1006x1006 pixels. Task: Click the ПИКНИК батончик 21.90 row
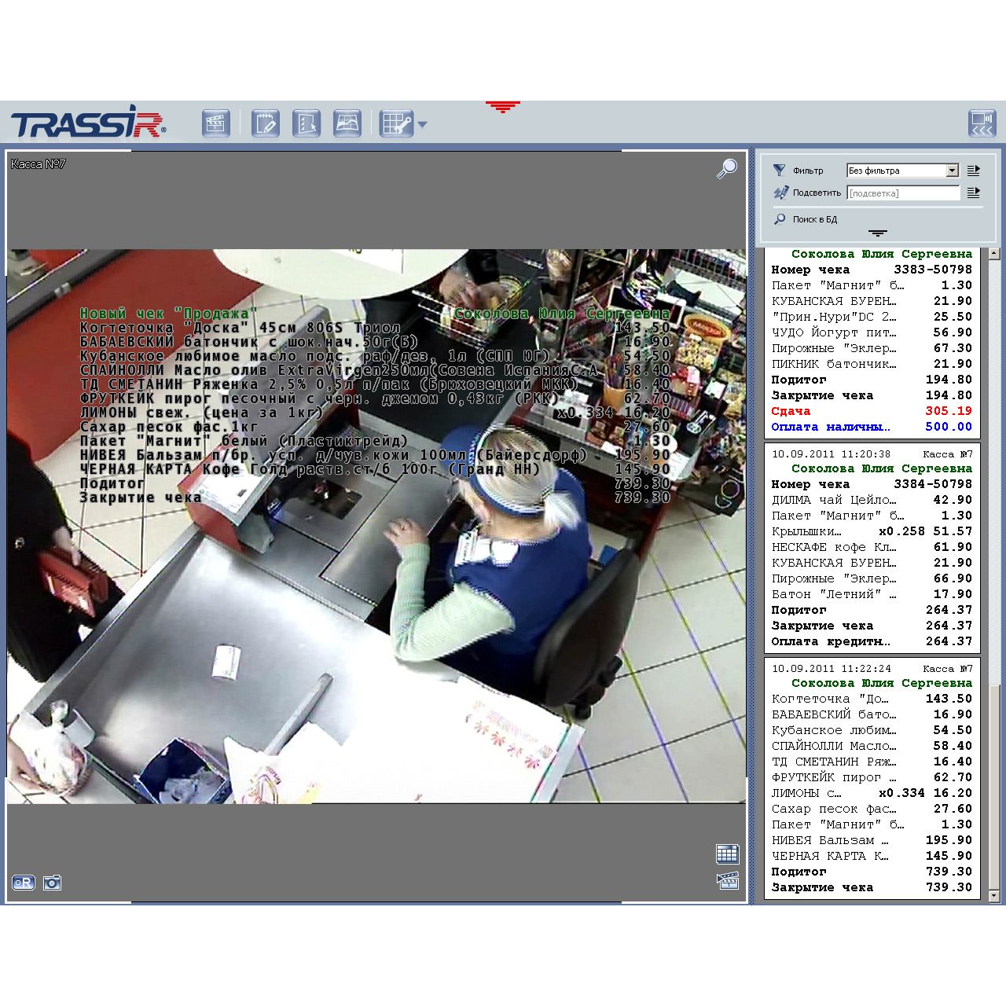[872, 364]
